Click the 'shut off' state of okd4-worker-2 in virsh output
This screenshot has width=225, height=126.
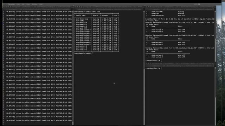(x=181, y=57)
